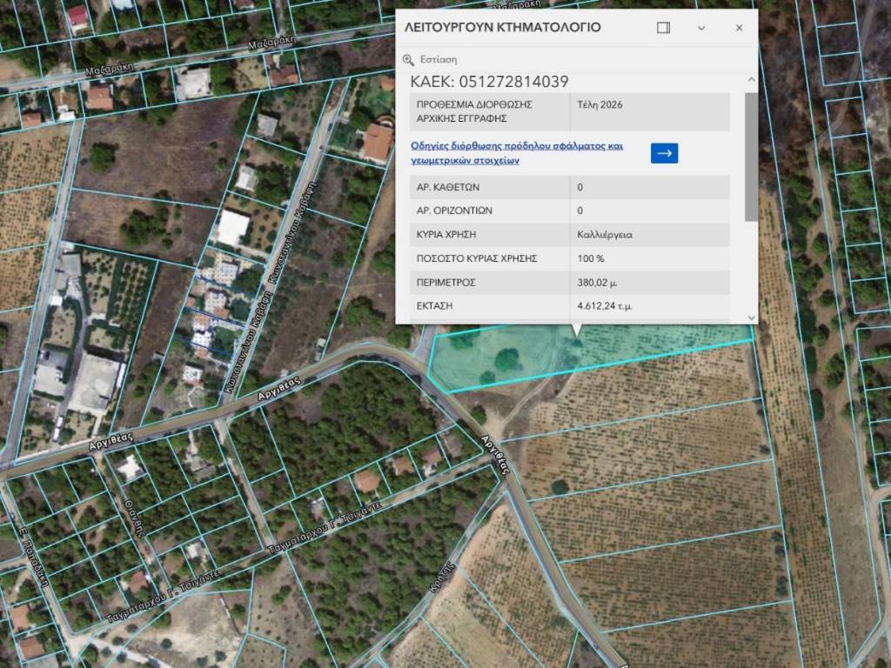Click the ΠΟΣΟΣΤΟ ΚΥΡΙΑΣ ΧΡΗΣΗΣ 100 % value
891x668 pixels.
(591, 258)
